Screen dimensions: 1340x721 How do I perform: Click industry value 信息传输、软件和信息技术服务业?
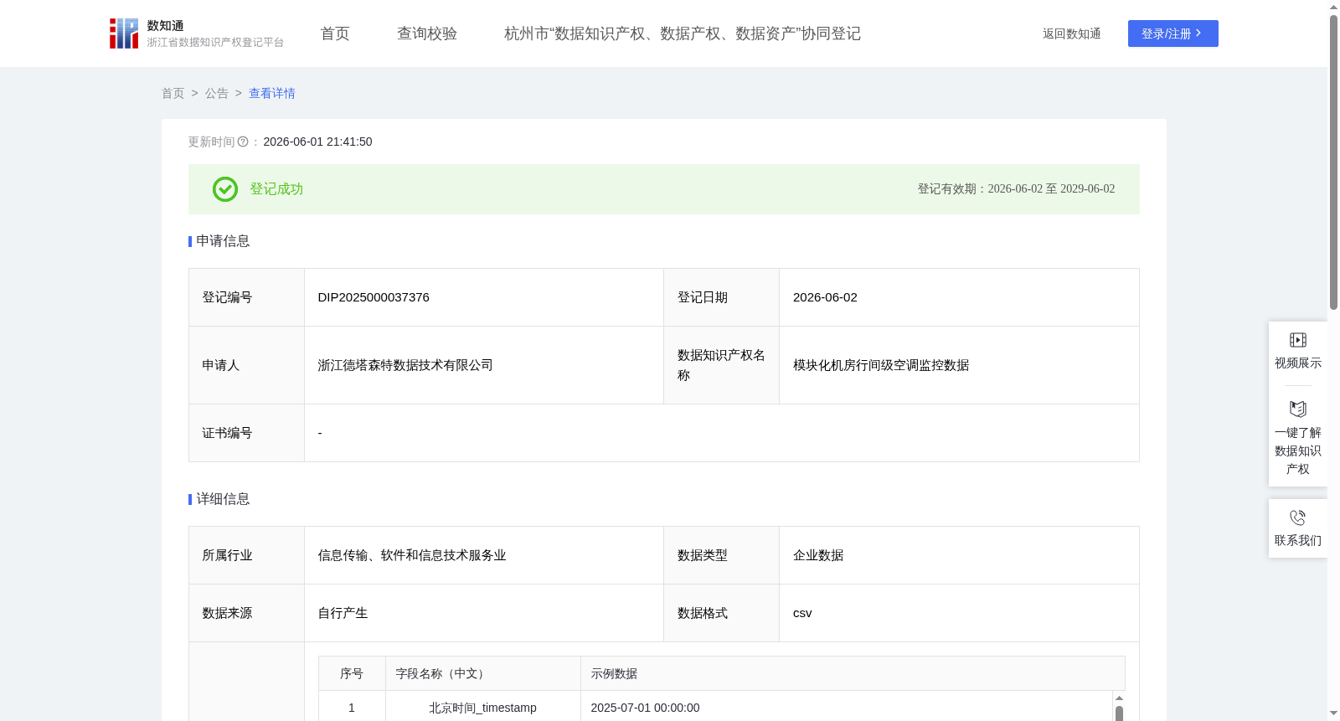click(x=412, y=555)
